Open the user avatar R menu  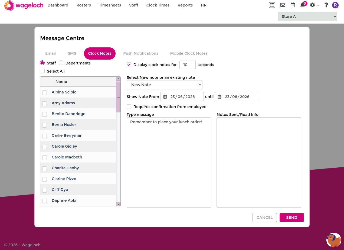click(x=335, y=5)
